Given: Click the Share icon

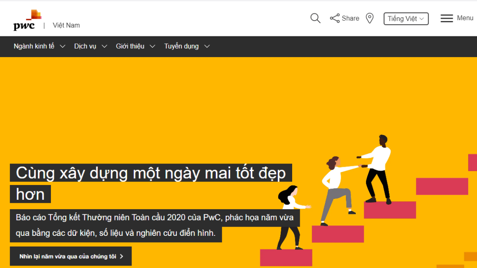Looking at the screenshot, I should (x=335, y=18).
